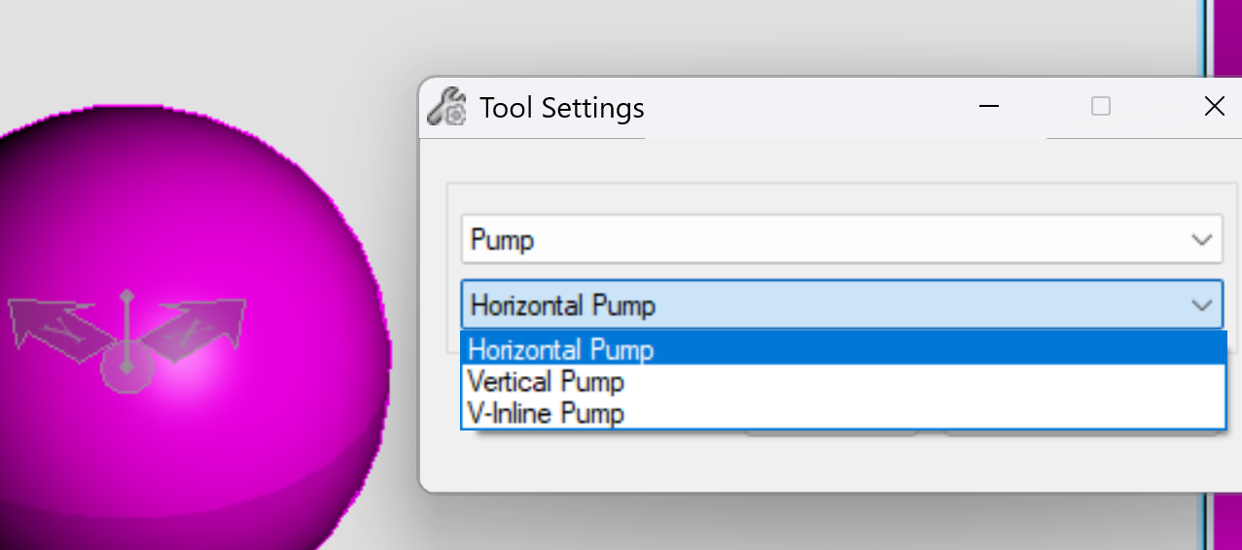Viewport: 1242px width, 550px height.
Task: Close the Tool Settings window
Action: coord(1214,107)
